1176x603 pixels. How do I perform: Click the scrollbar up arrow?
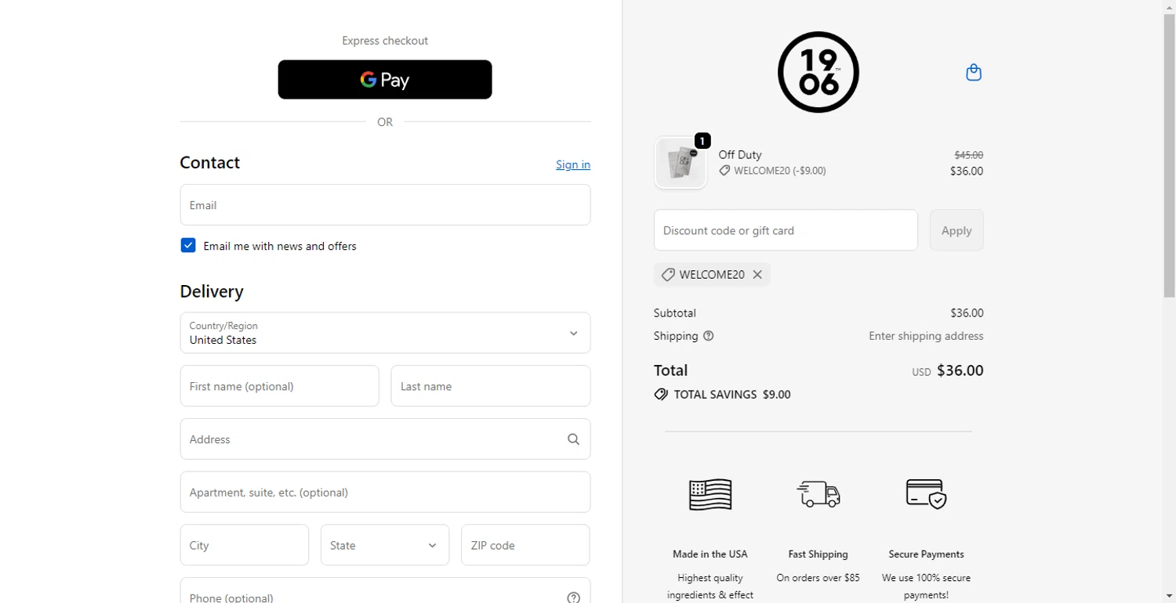pos(1169,6)
